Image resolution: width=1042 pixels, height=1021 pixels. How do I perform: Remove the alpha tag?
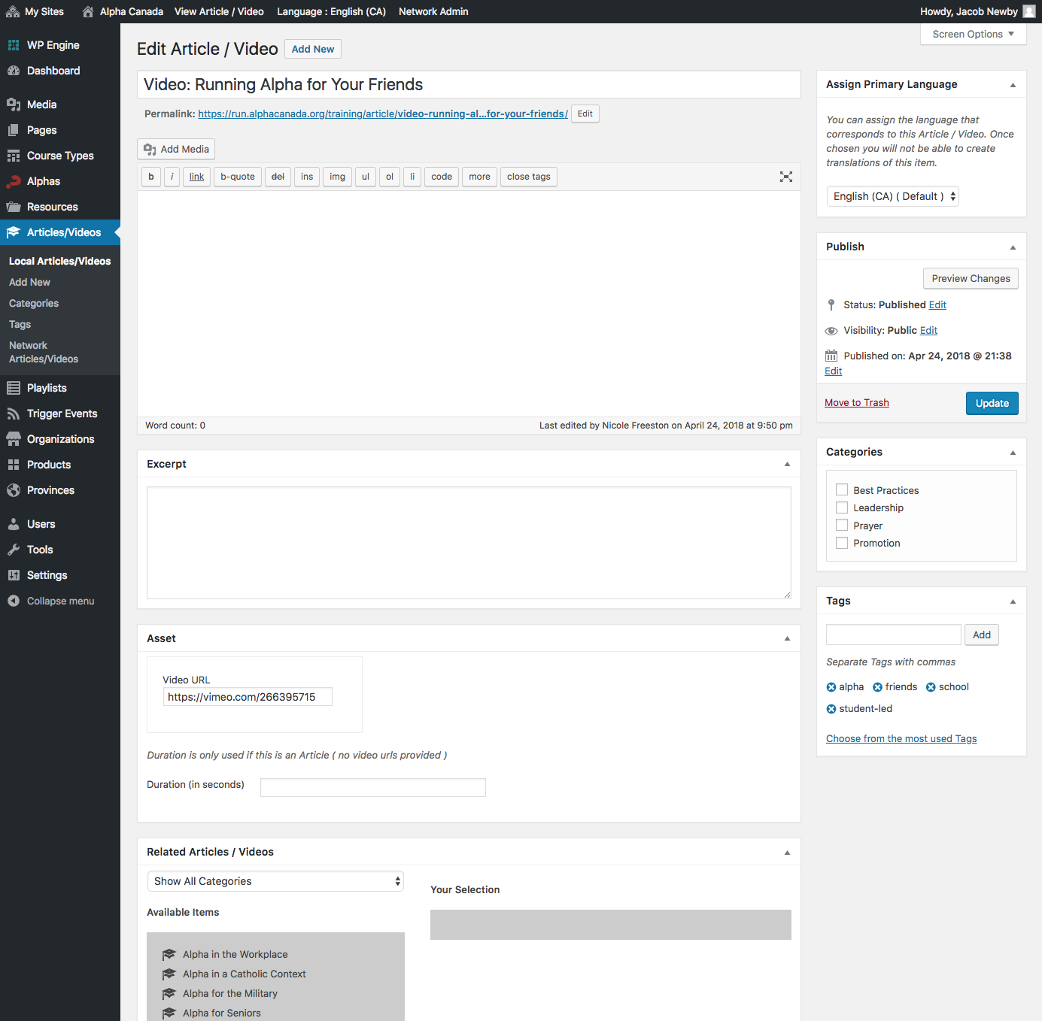(831, 687)
